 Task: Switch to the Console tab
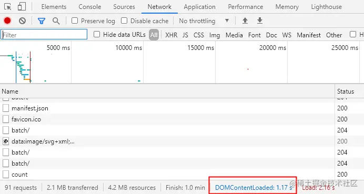point(90,7)
